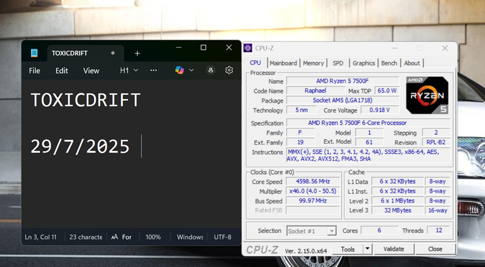Screen dimensions: 485x267
Task: Click the Technology value 5 nm
Action: (x=301, y=110)
